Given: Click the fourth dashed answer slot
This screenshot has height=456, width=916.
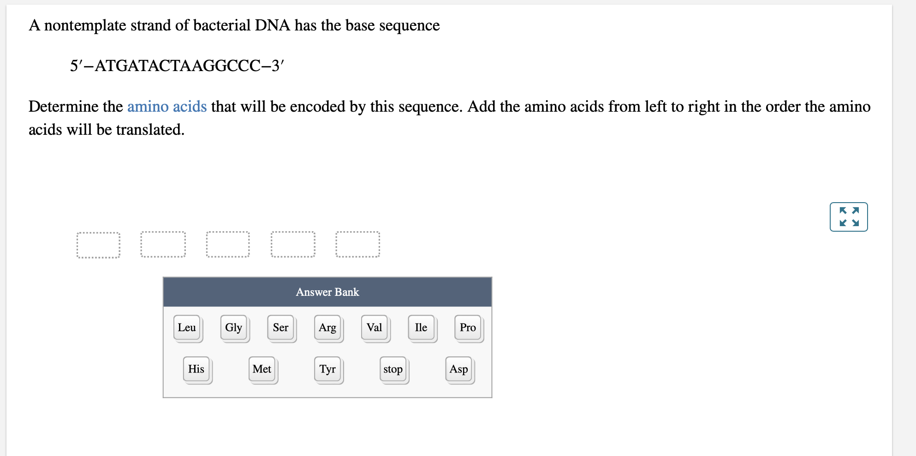Looking at the screenshot, I should click(x=293, y=244).
